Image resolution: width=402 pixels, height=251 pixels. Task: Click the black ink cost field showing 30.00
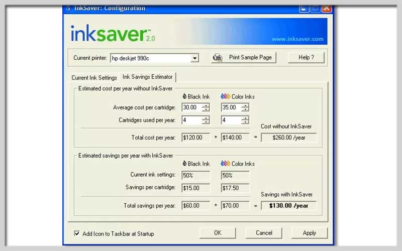(x=192, y=107)
